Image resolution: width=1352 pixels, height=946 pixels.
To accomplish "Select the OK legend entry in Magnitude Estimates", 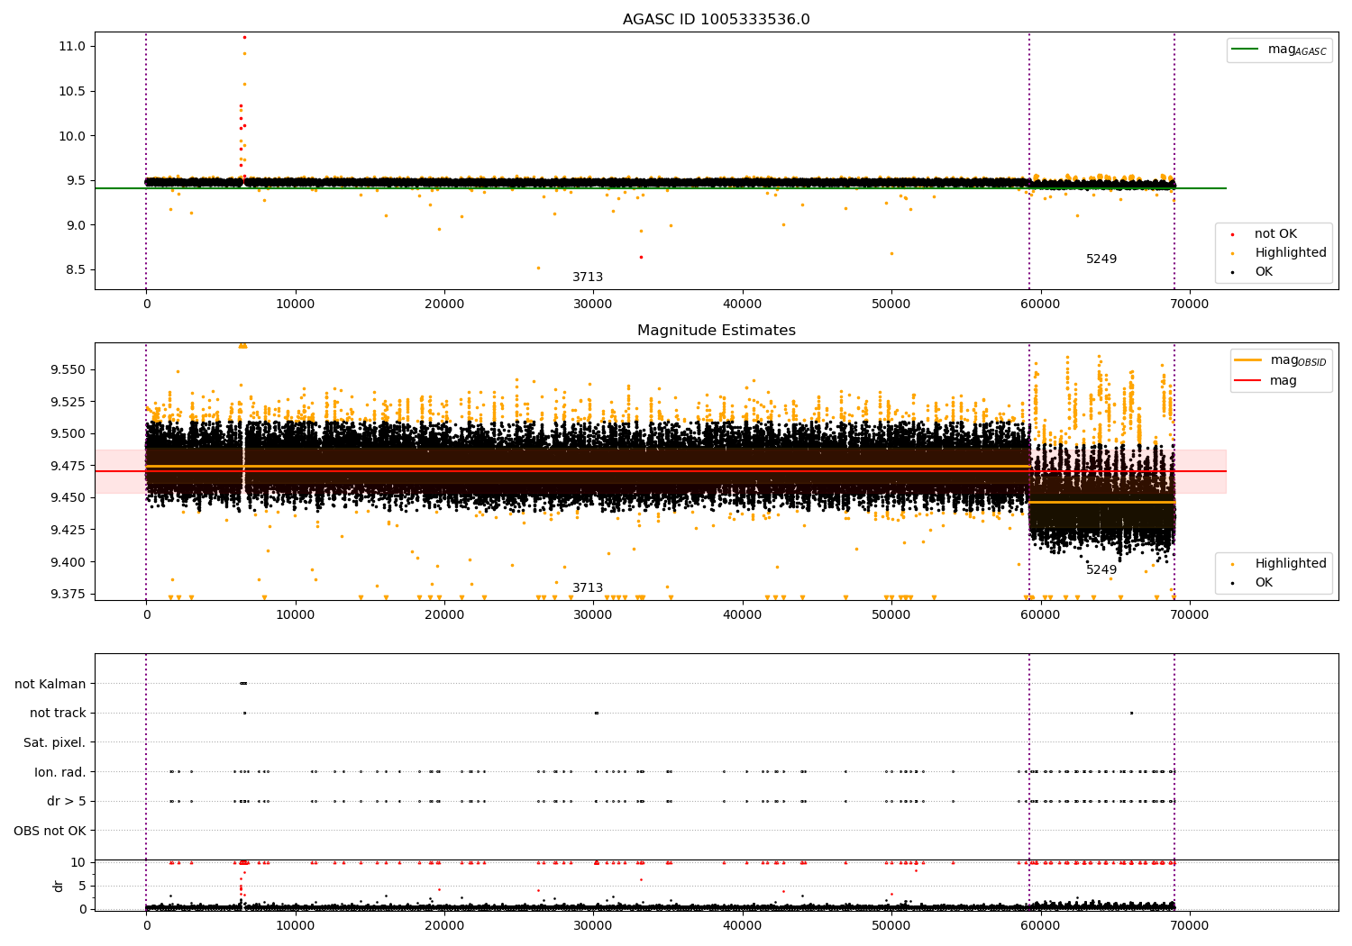I will (x=1264, y=583).
